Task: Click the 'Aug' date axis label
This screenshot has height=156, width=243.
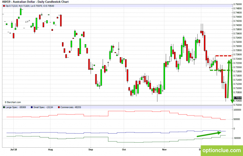Action: 50,149
